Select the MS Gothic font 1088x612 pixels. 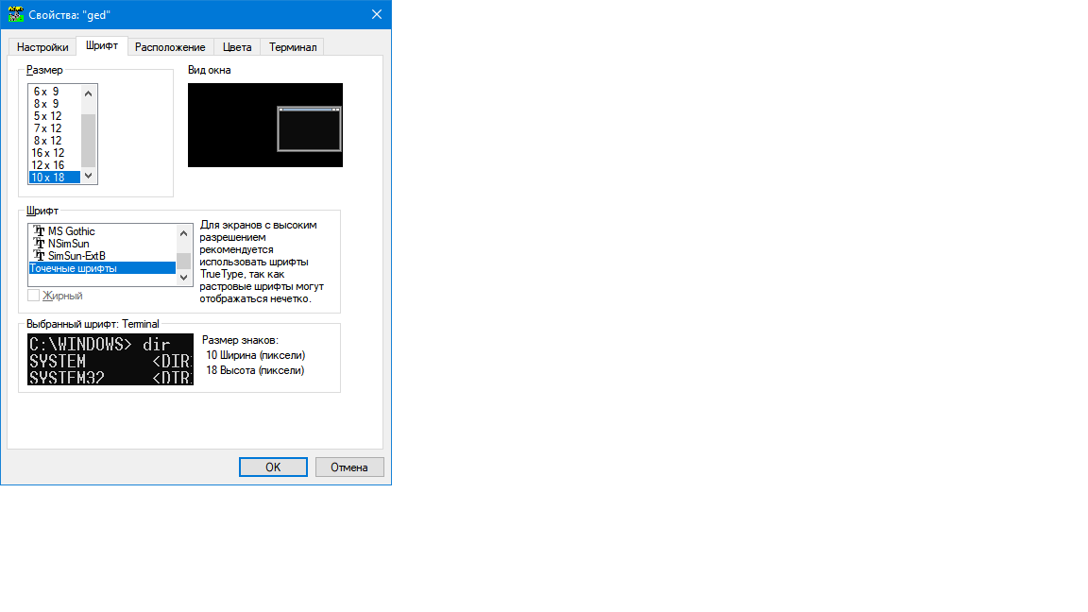(x=102, y=231)
